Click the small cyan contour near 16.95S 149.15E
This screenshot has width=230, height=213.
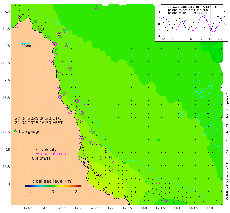(x=182, y=113)
